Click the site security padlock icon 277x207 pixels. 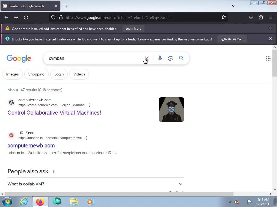coord(61,18)
